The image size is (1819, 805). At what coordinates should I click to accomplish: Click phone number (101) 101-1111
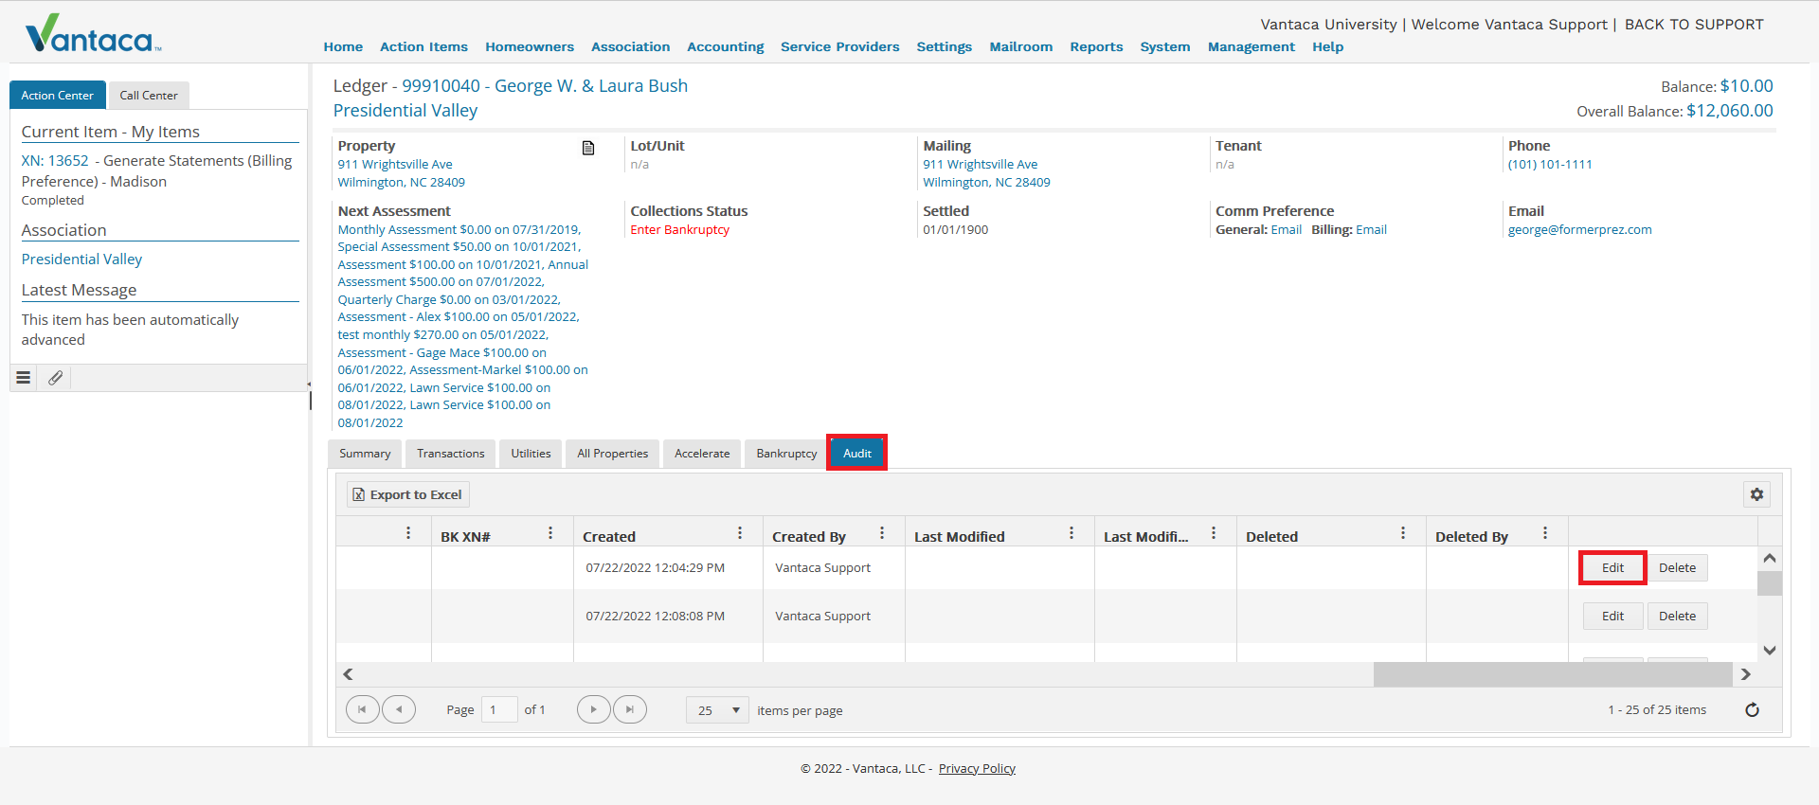coord(1550,165)
